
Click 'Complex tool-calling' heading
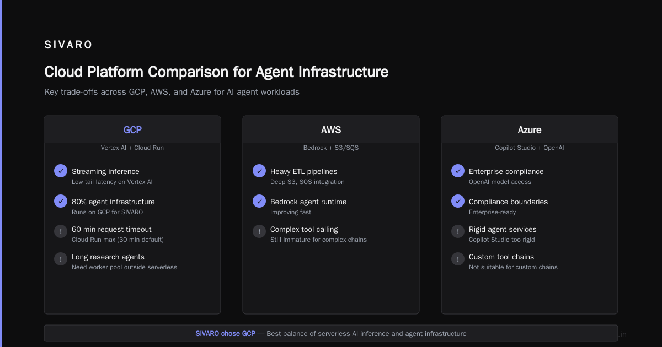[x=304, y=229]
